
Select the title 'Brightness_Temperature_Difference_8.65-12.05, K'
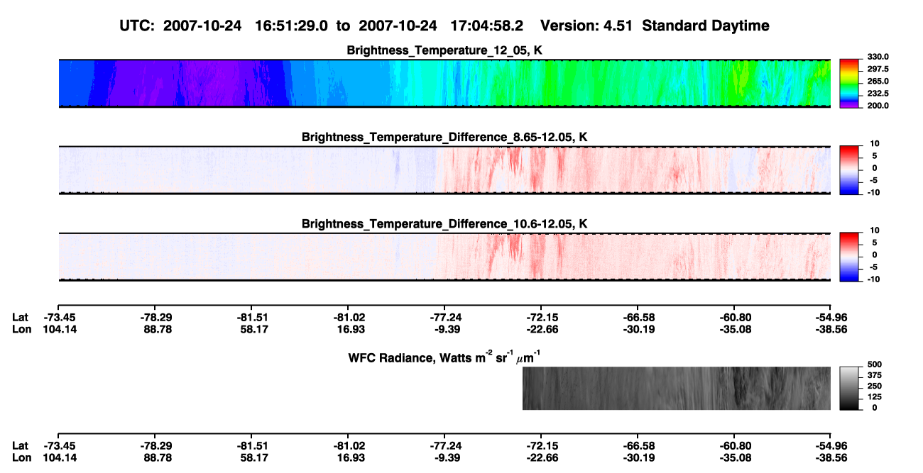pyautogui.click(x=444, y=137)
